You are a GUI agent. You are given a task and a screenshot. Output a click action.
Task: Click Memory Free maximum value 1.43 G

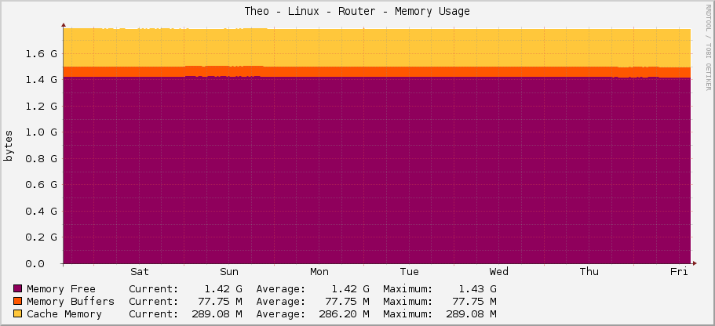[x=477, y=288]
